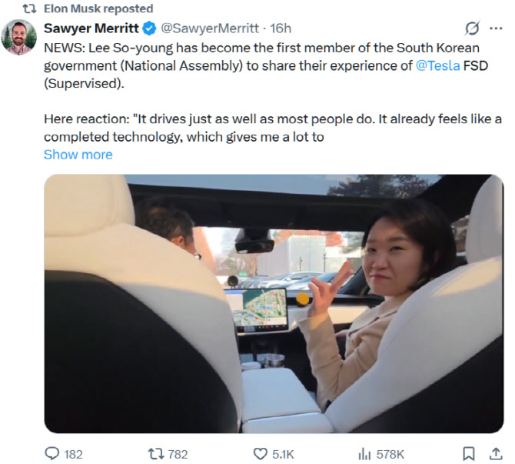This screenshot has width=515, height=464.
Task: Click the repost icon beside Elon Musk
Action: point(29,8)
